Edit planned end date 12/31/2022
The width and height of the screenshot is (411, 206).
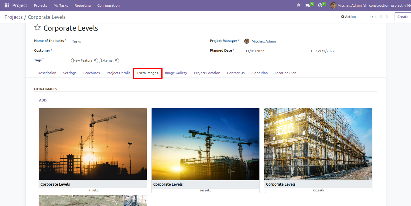point(325,51)
